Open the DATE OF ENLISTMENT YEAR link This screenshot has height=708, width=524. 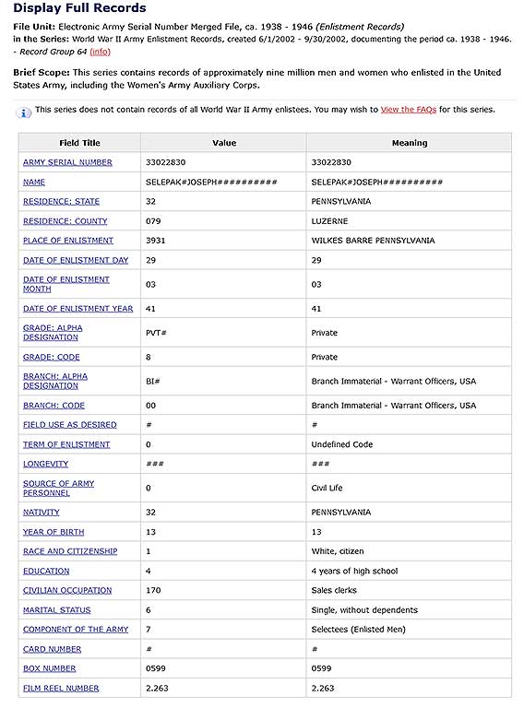click(x=77, y=309)
